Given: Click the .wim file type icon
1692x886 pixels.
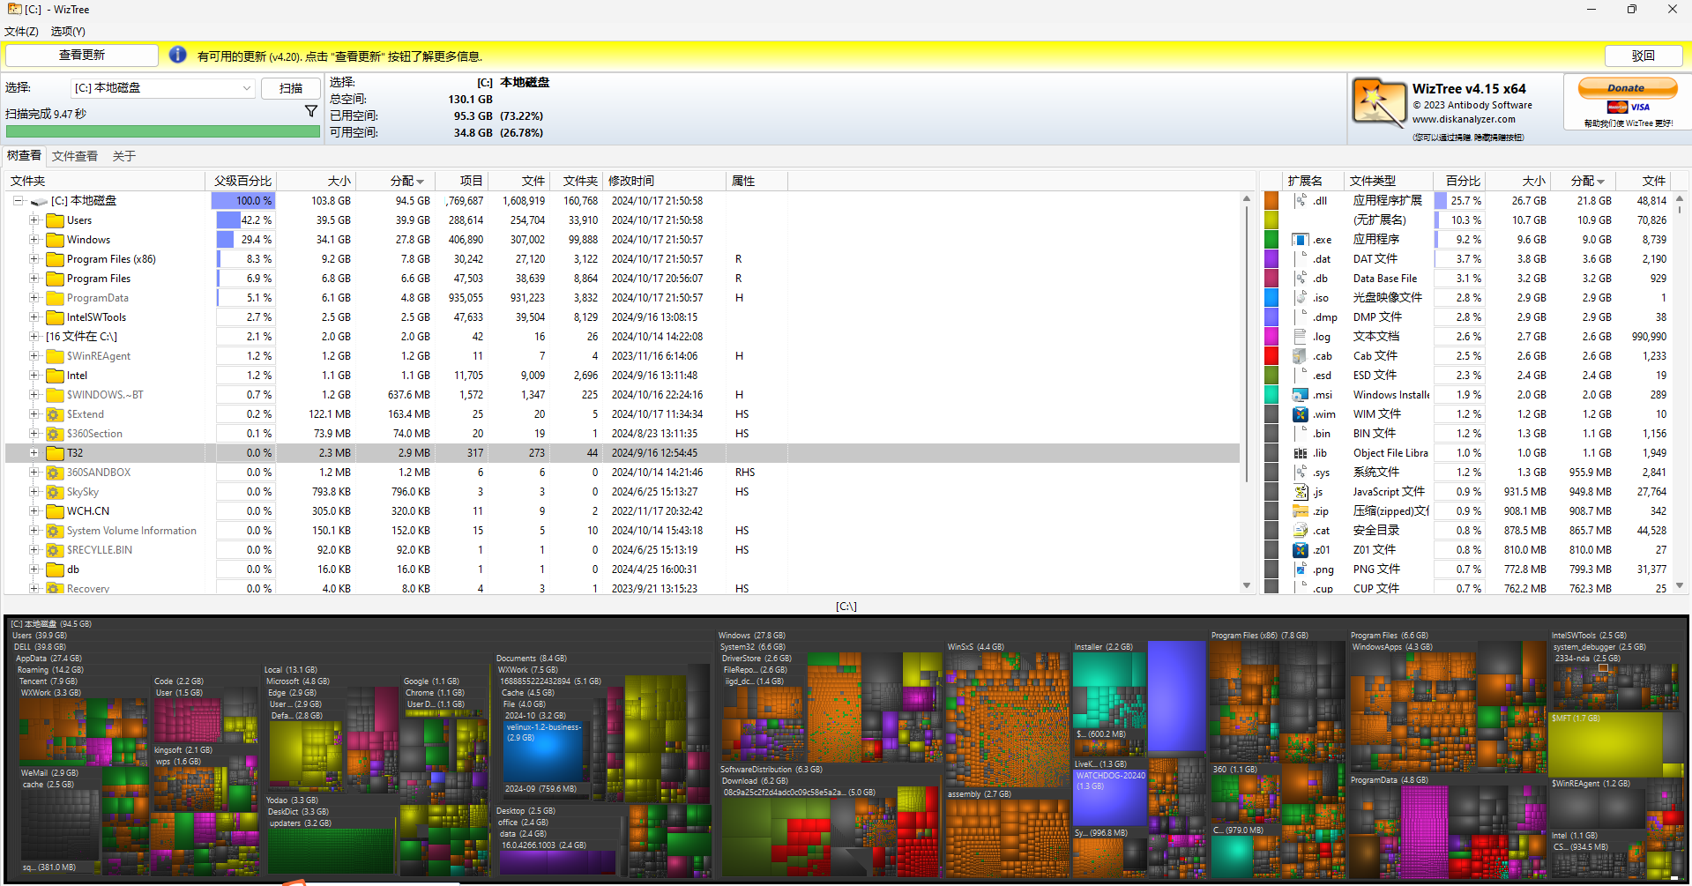Looking at the screenshot, I should (1301, 414).
